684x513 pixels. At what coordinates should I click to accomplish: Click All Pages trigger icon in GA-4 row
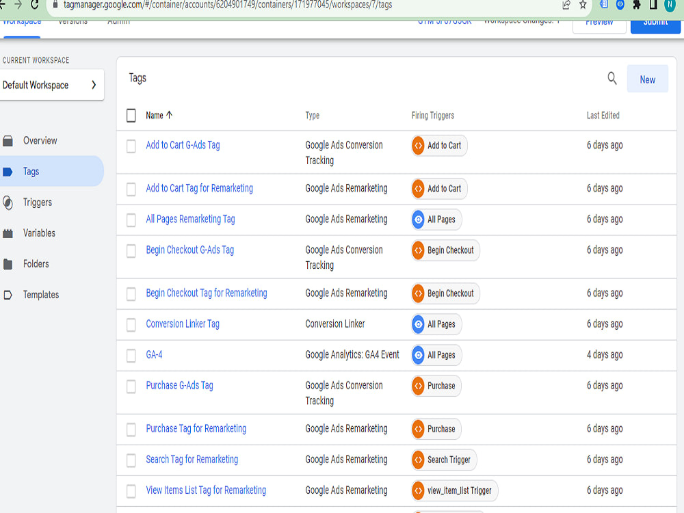click(x=418, y=355)
